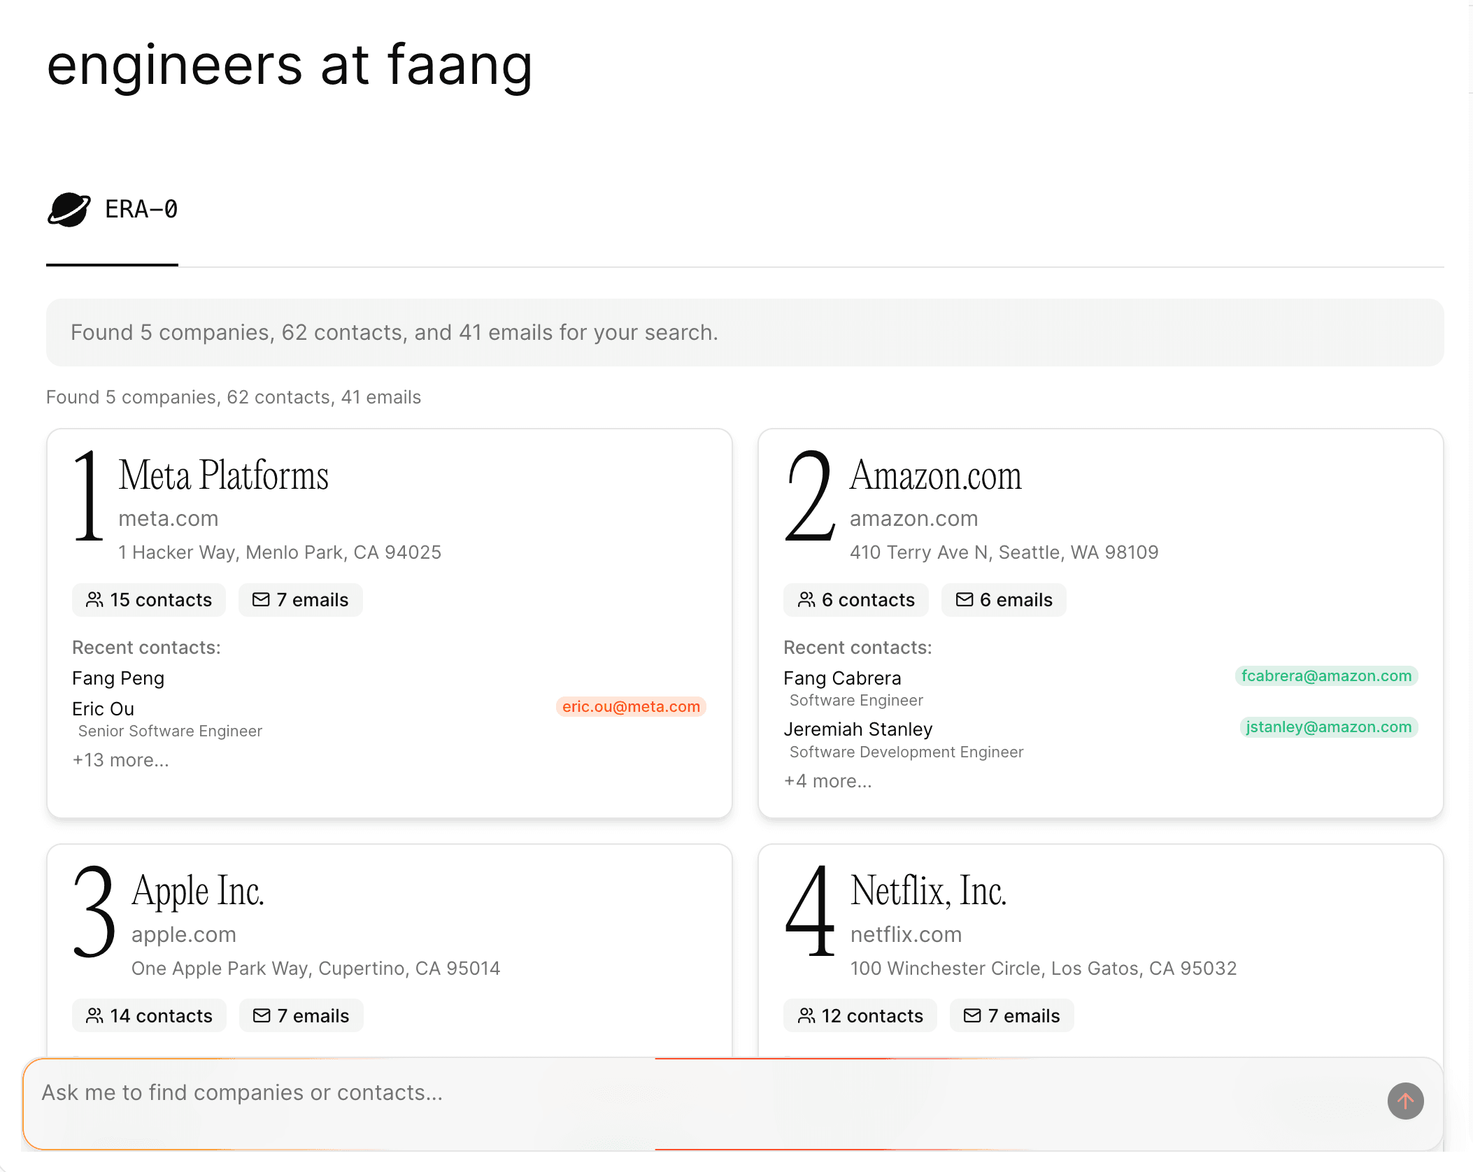Select the ERA-0 tab

[113, 209]
